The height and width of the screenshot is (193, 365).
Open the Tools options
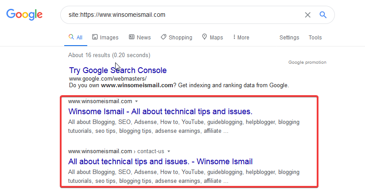tap(315, 38)
